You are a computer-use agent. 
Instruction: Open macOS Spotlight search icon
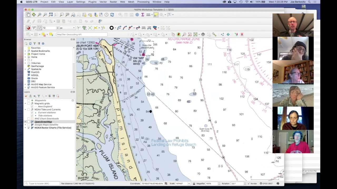309,2
